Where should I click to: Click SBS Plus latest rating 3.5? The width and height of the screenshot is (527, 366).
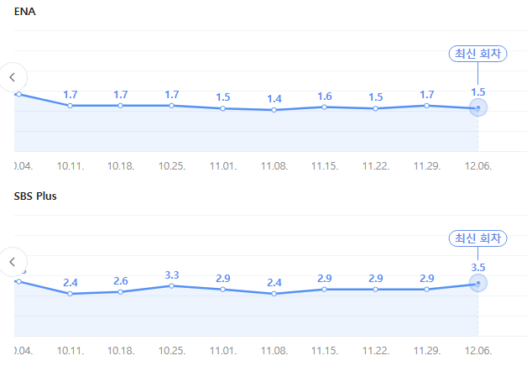pyautogui.click(x=478, y=268)
